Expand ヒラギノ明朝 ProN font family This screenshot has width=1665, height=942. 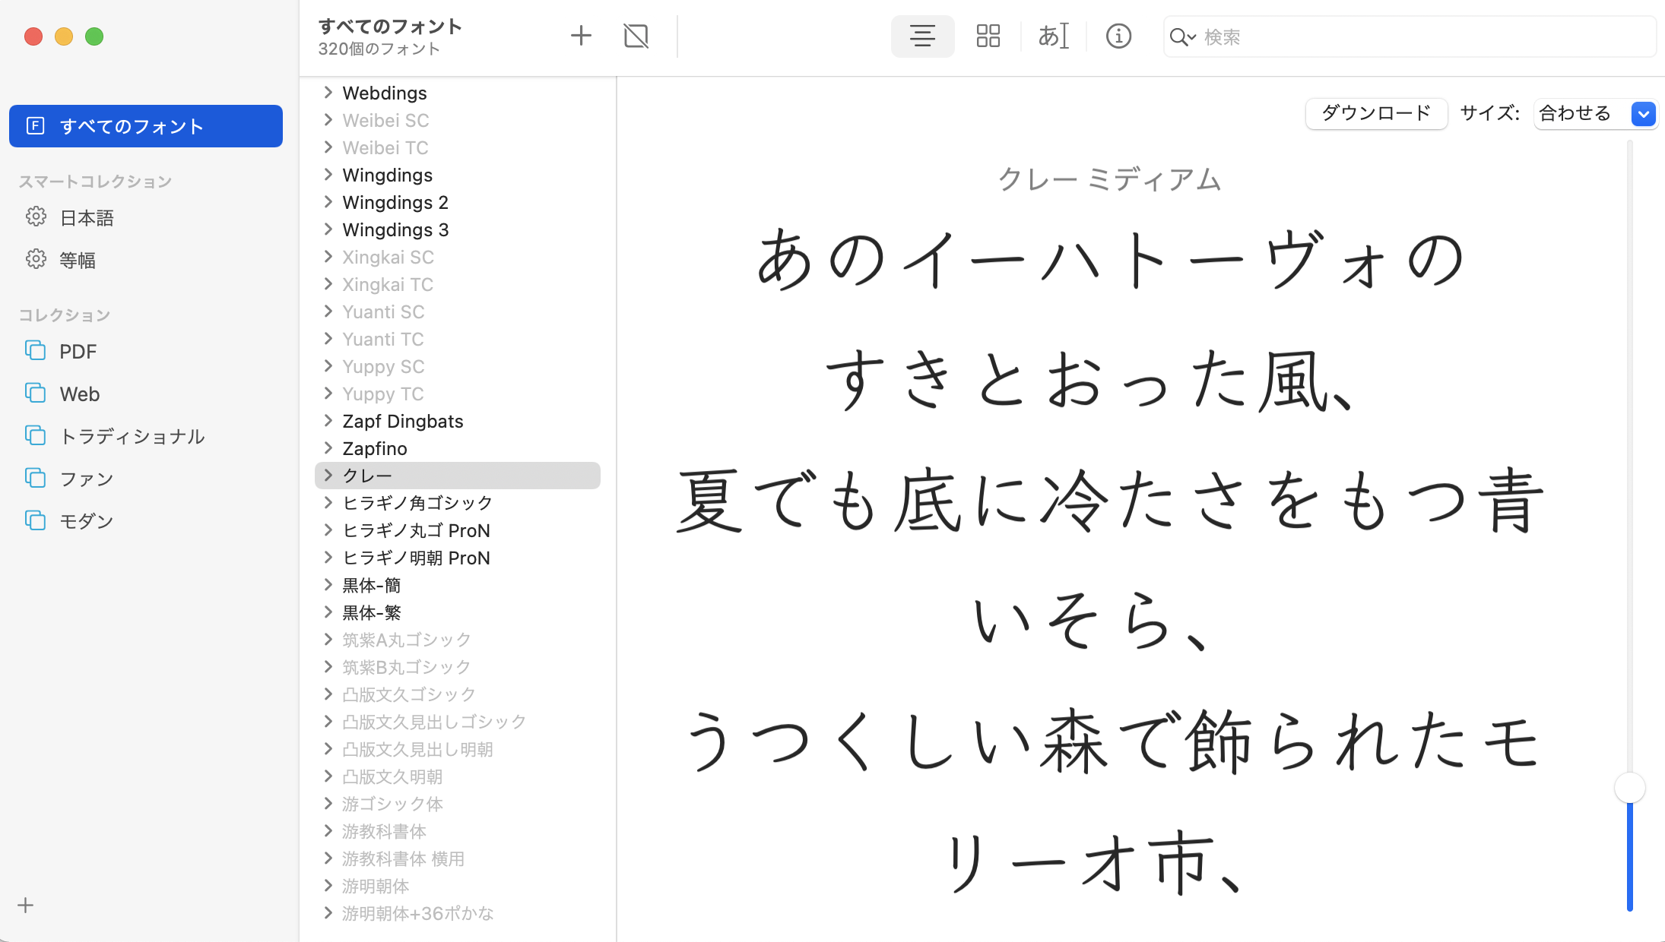click(x=328, y=558)
